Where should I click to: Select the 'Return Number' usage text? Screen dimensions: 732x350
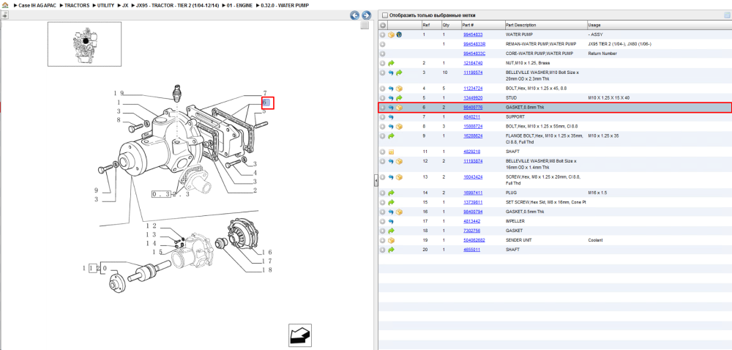pos(602,53)
